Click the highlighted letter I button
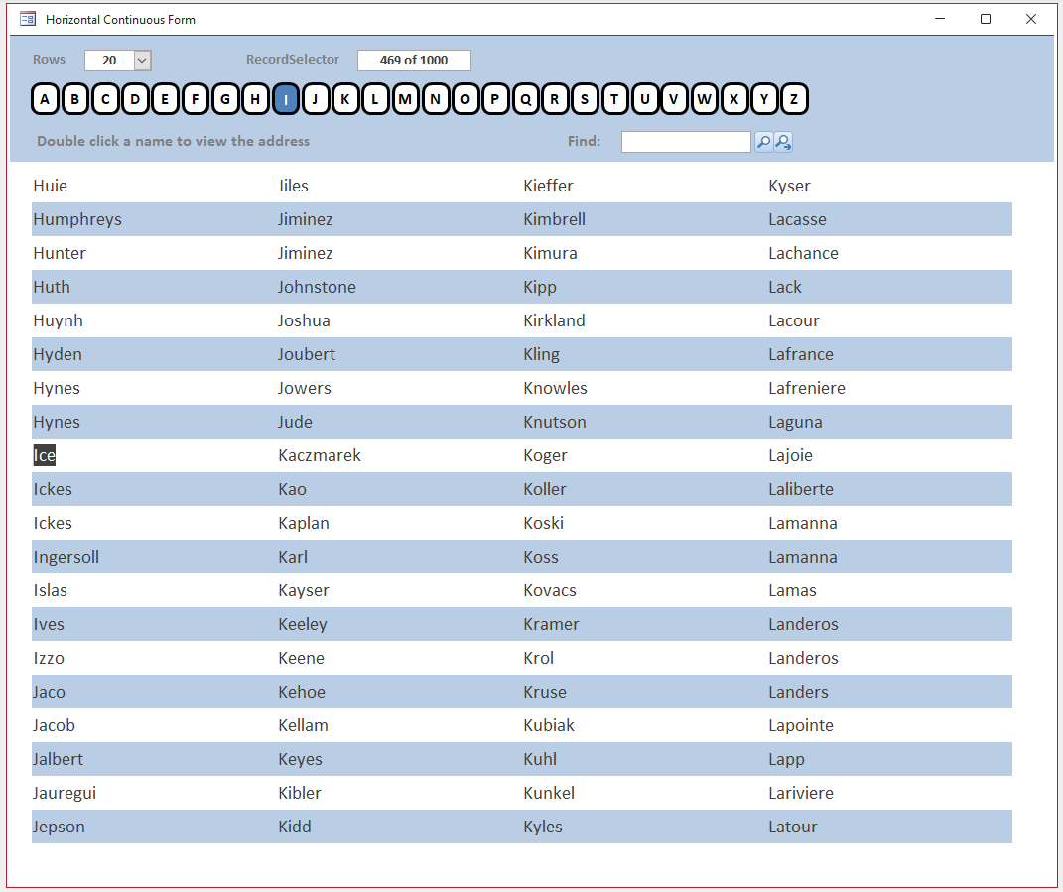This screenshot has height=892, width=1063. (x=286, y=99)
